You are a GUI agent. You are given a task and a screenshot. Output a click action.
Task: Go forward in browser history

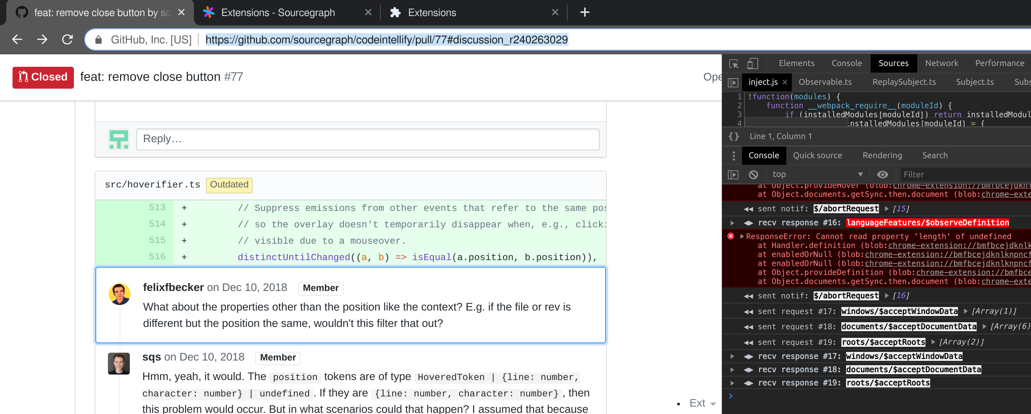click(x=43, y=39)
